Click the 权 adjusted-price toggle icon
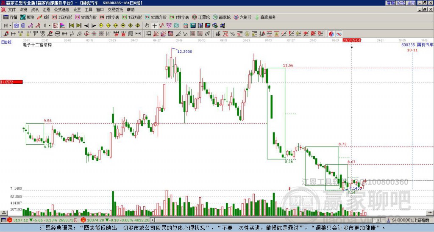Image resolution: width=434 pixels, height=232 pixels. [x=55, y=26]
